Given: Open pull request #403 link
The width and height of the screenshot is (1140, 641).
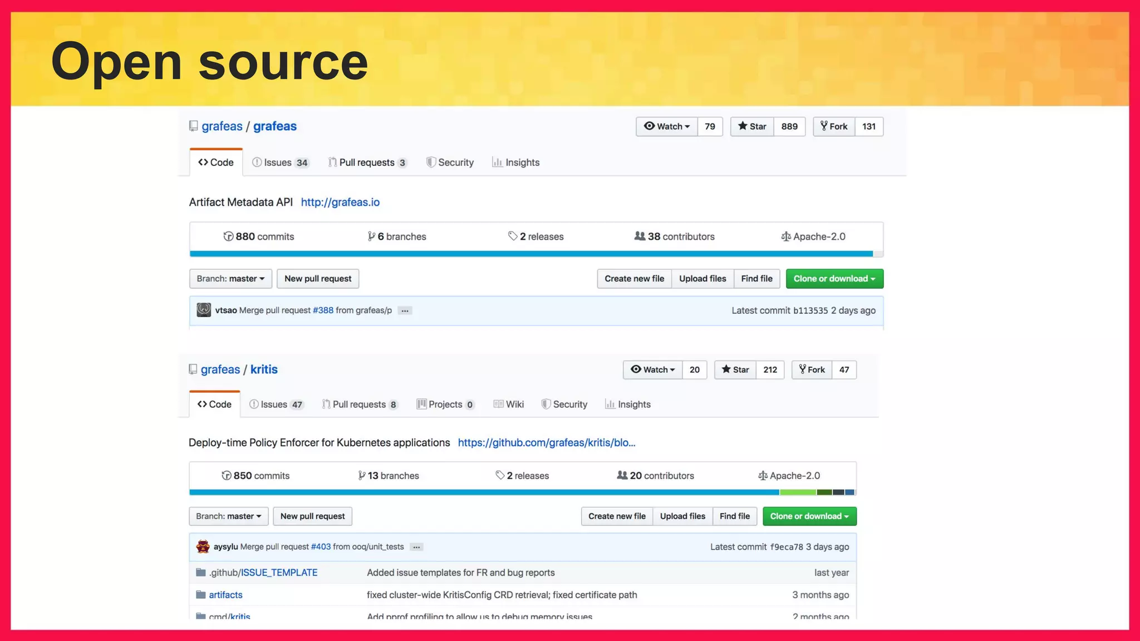Looking at the screenshot, I should coord(321,546).
